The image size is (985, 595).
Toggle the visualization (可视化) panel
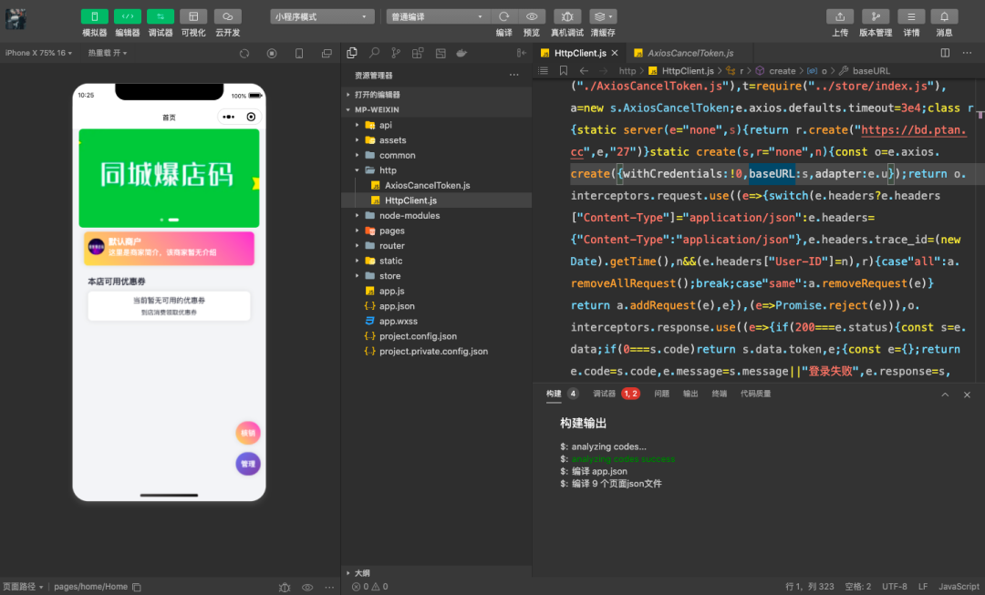pos(193,17)
